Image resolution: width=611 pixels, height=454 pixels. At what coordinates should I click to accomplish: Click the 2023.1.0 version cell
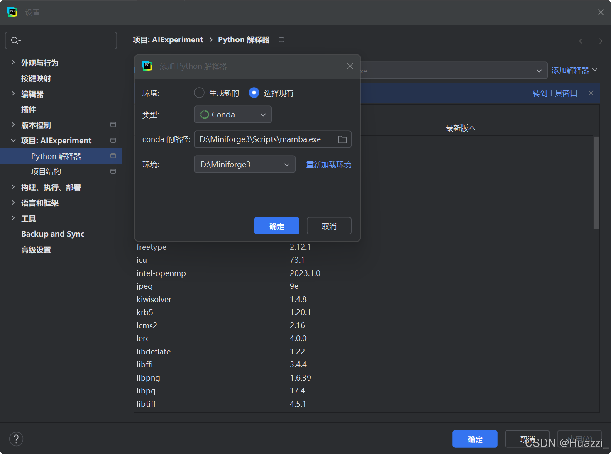point(305,273)
